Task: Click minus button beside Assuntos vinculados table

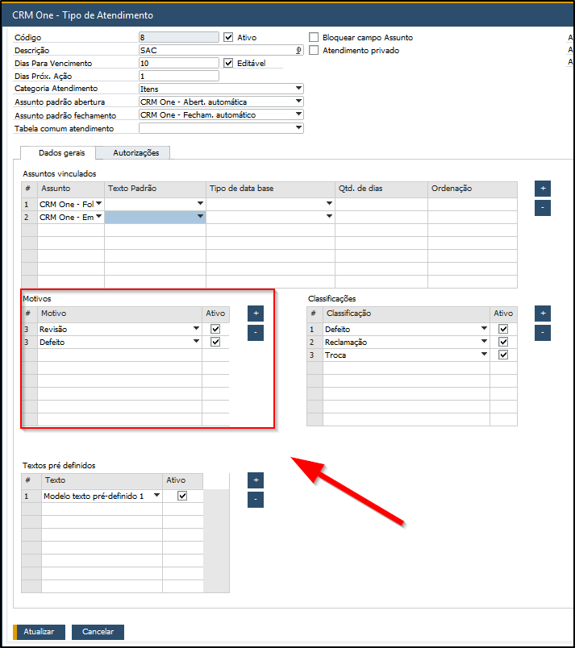Action: (543, 207)
